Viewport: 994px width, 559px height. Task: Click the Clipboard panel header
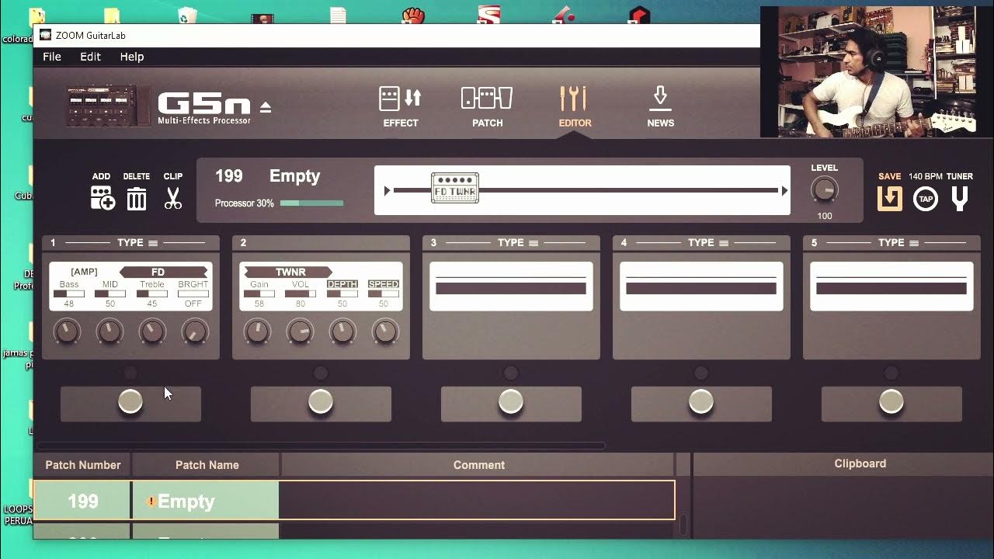pyautogui.click(x=860, y=464)
